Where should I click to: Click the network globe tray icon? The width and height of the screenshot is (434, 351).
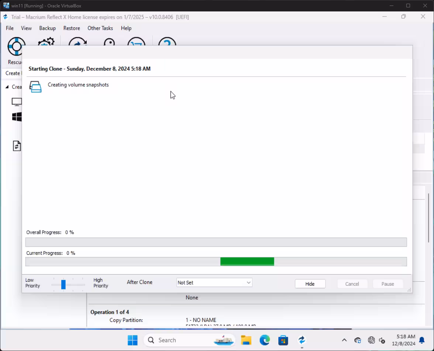371,340
